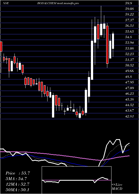The height and width of the screenshot is (194, 139).
Task: Click the large red candle near 56.5
Action: [x=107, y=45]
